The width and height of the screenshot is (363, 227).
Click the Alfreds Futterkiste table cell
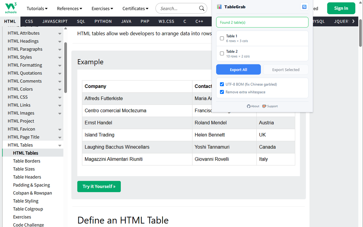[137, 98]
